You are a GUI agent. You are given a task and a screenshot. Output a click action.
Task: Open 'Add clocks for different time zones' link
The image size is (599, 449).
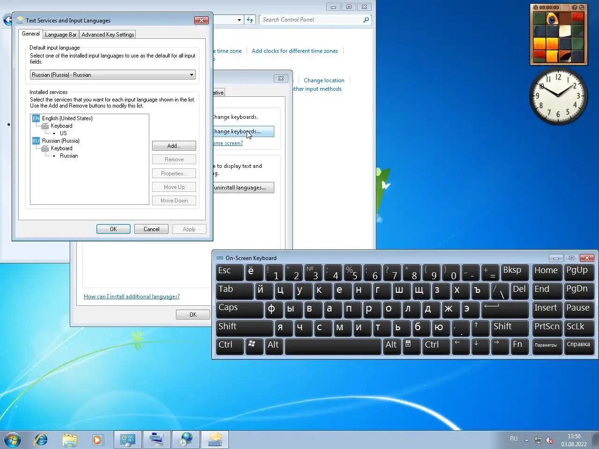(x=295, y=51)
